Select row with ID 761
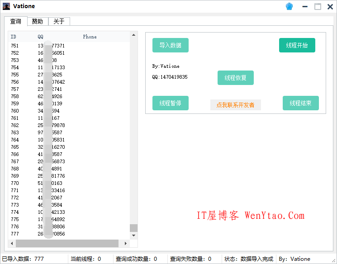 point(69,118)
